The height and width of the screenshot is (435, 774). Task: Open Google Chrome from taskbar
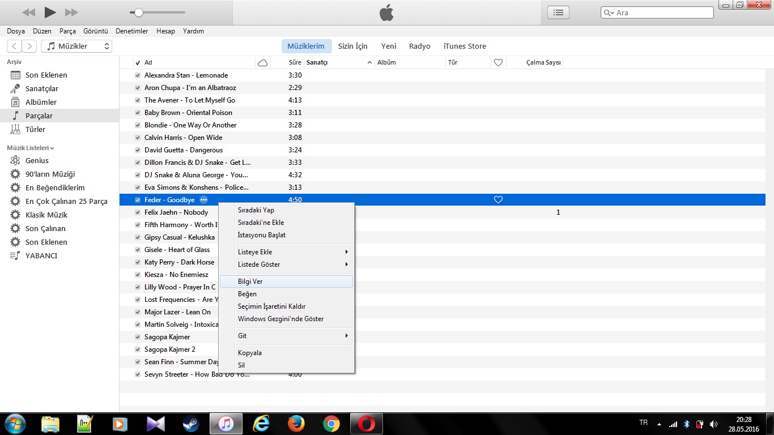[331, 424]
